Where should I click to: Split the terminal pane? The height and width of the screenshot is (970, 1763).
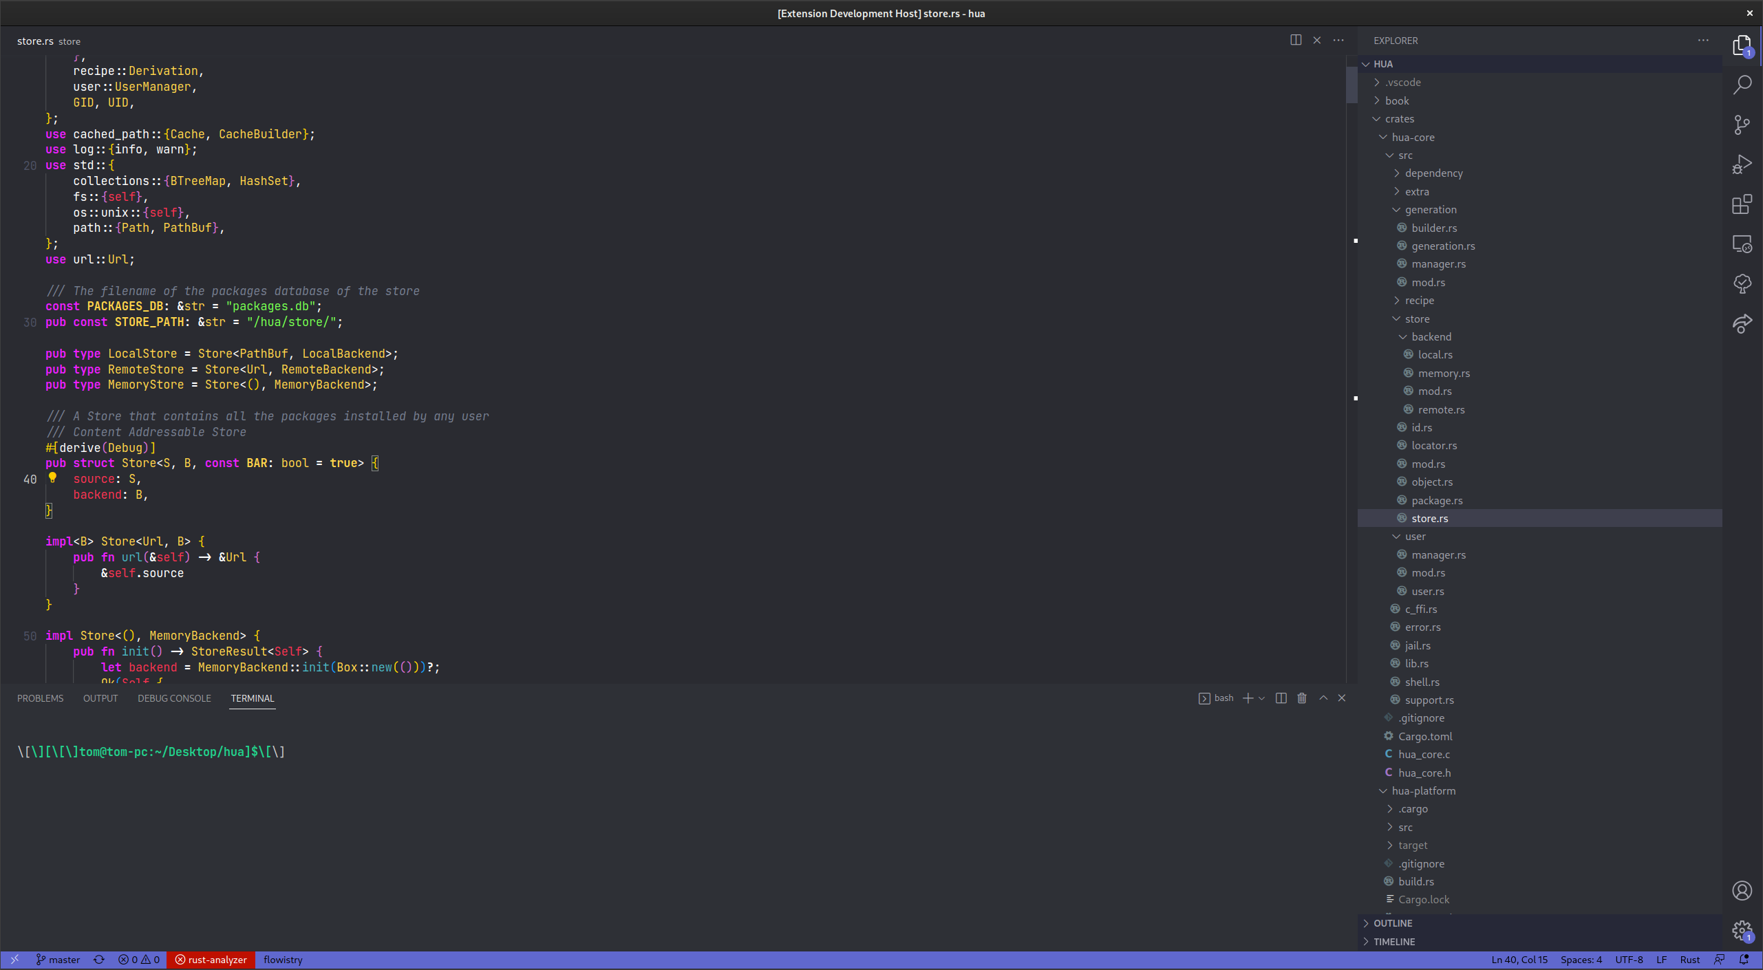(1281, 698)
